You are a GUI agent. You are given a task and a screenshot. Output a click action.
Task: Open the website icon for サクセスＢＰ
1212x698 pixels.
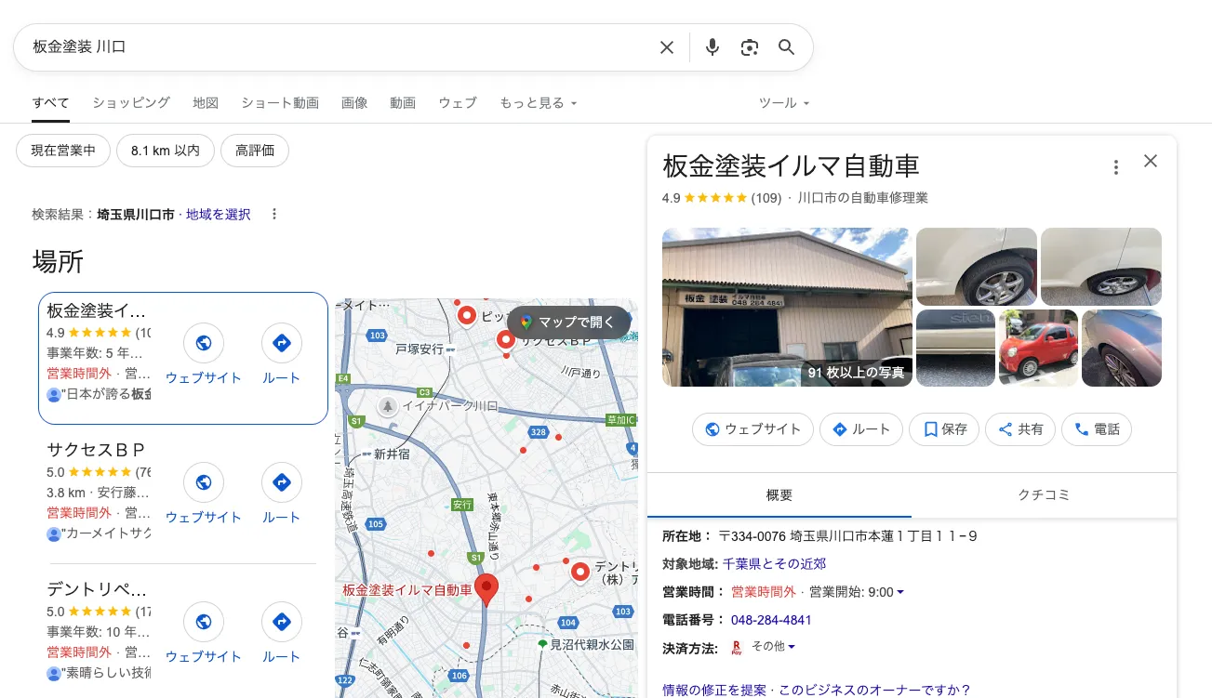(203, 482)
